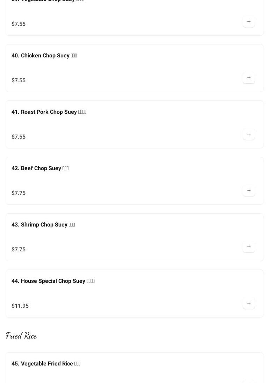The height and width of the screenshot is (383, 269).
Task: Add Beef Chop Suey to order
Action: 249,191
